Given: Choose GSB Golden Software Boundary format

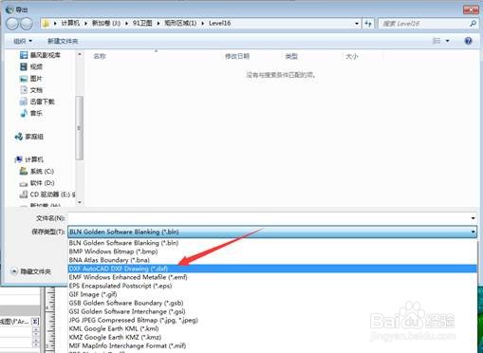Looking at the screenshot, I should pos(272,303).
